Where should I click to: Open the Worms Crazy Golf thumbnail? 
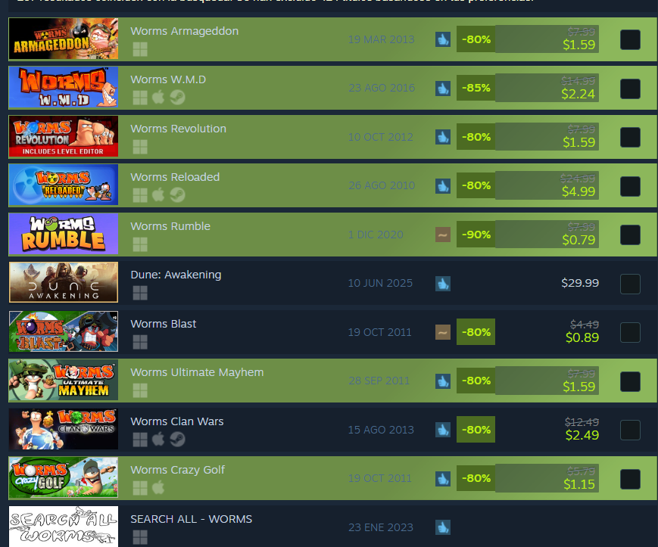point(64,478)
